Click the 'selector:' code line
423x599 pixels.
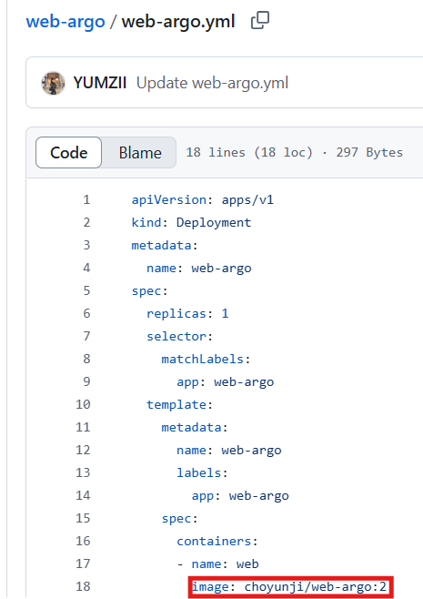[x=179, y=336]
